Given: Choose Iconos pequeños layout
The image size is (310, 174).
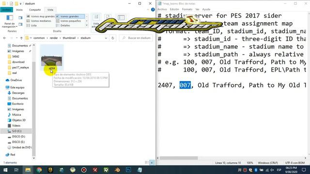Looking at the screenshot, I should point(69,21).
